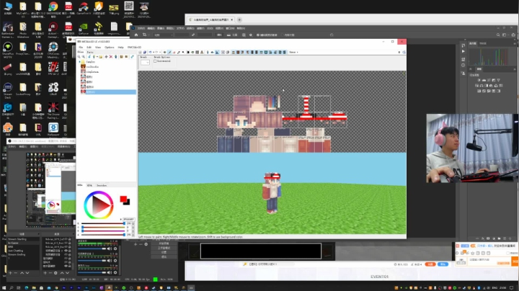The image size is (519, 291).
Task: Open the File menu in MCSkin3D
Action: (81, 48)
